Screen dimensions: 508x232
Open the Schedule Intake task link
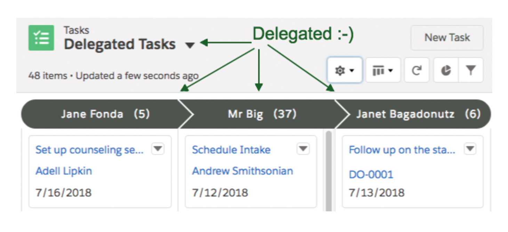(x=231, y=150)
